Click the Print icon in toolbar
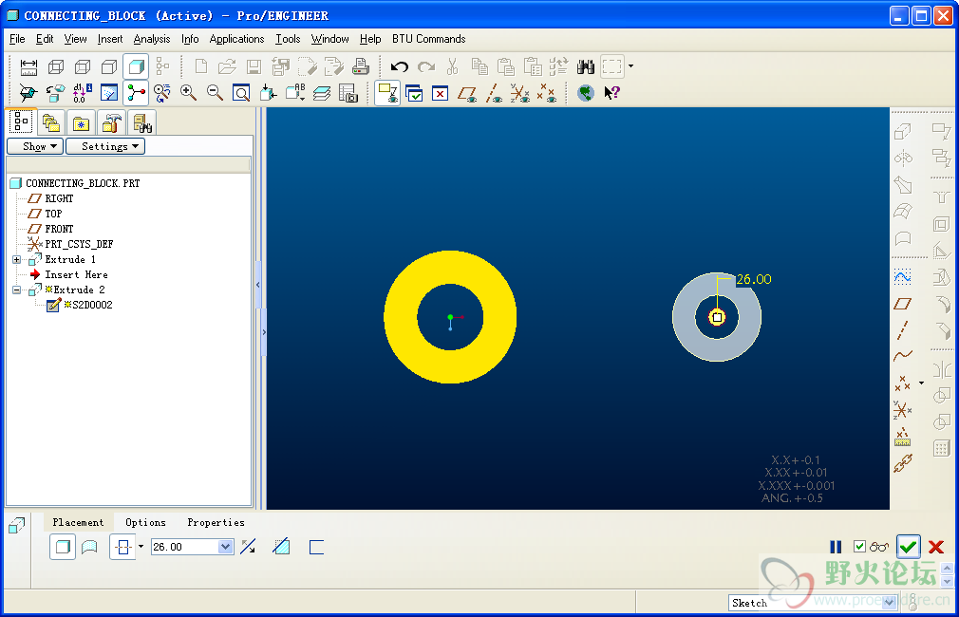This screenshot has height=617, width=959. (360, 66)
